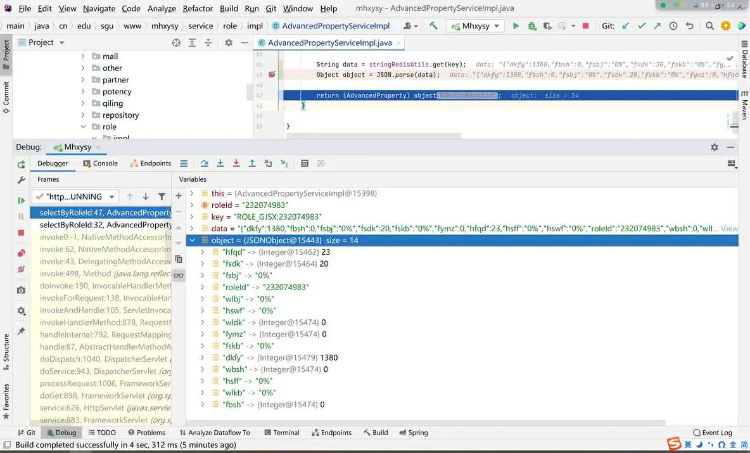
Task: Toggle mute breakpoints icon
Action: [21, 269]
